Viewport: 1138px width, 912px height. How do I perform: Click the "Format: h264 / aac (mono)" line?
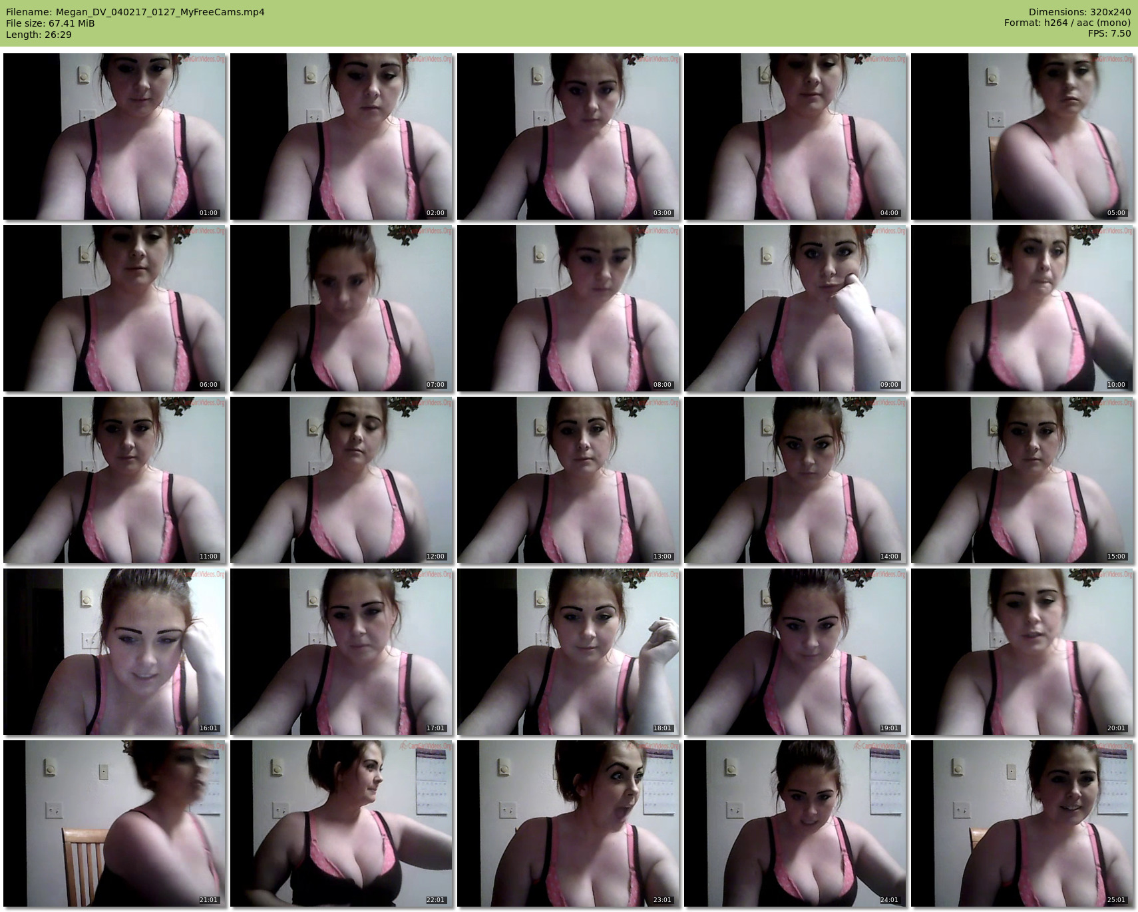click(x=1067, y=23)
